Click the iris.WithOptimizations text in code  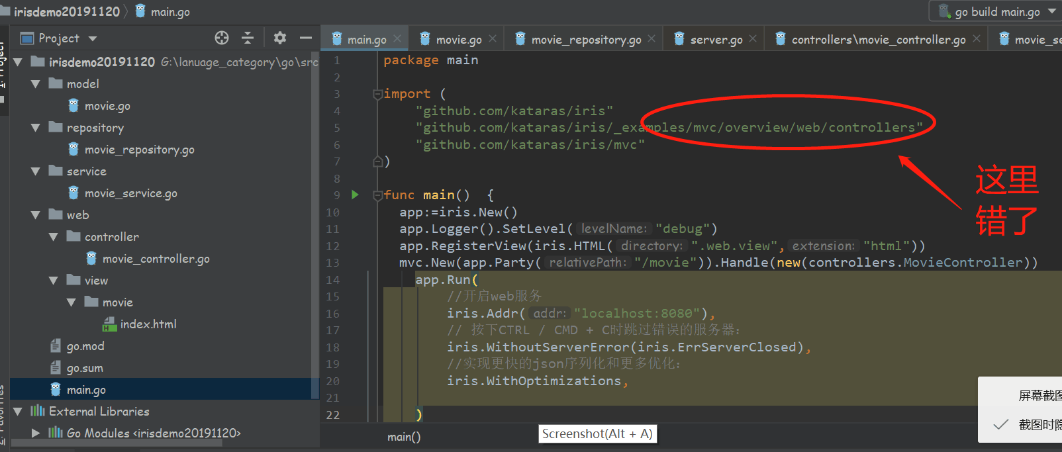pyautogui.click(x=534, y=381)
